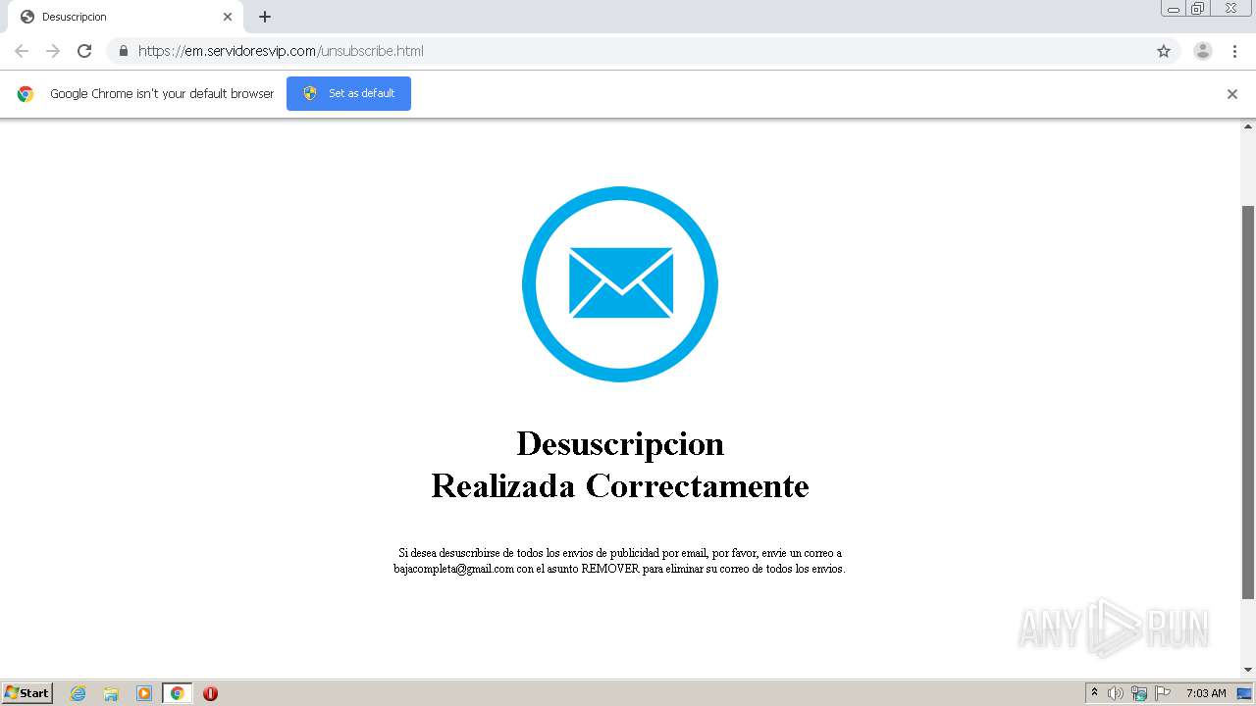
Task: Click the padlock site security icon
Action: click(x=124, y=51)
